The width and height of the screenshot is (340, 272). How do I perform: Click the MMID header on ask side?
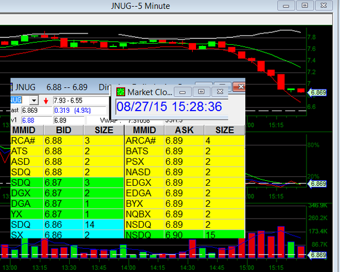(x=144, y=130)
